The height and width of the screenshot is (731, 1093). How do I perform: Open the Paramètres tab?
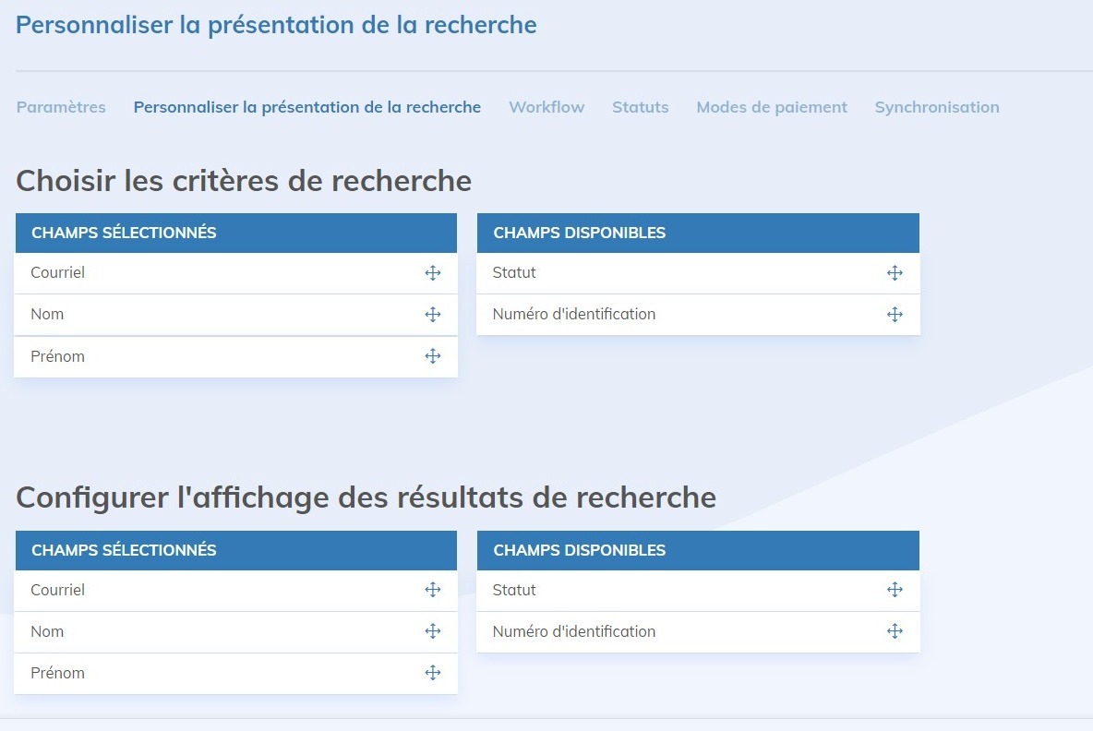pos(61,107)
